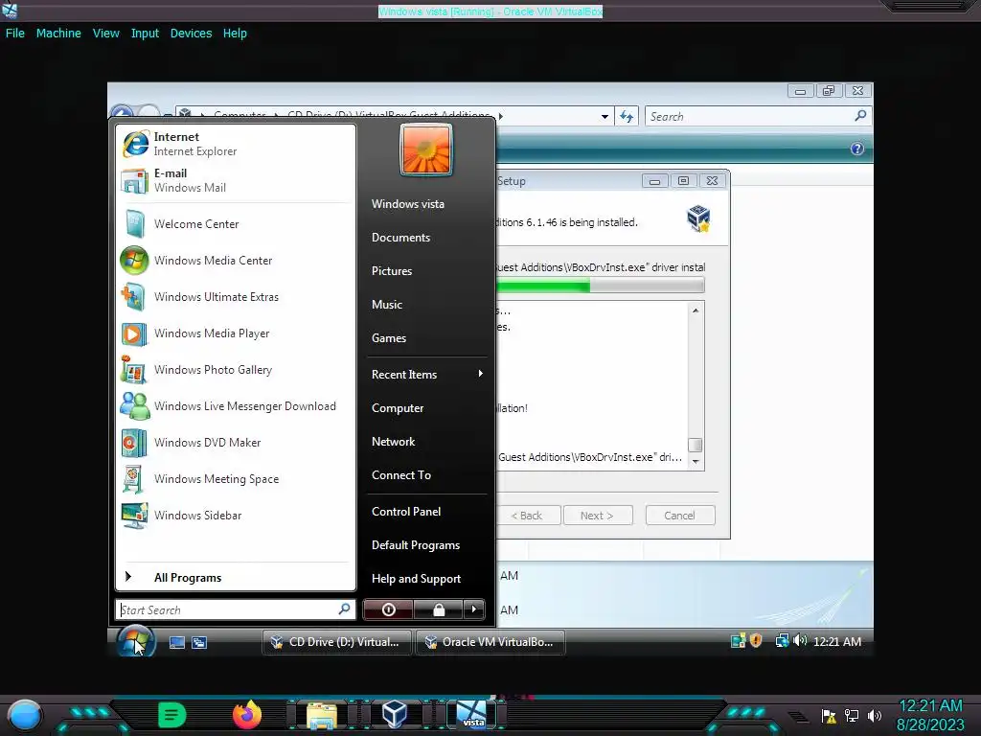Screen dimensions: 981x736
Task: Open VirtualBox Input menu
Action: (x=145, y=34)
